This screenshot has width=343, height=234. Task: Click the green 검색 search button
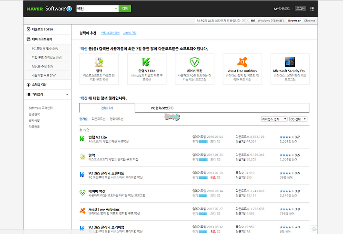click(x=125, y=9)
